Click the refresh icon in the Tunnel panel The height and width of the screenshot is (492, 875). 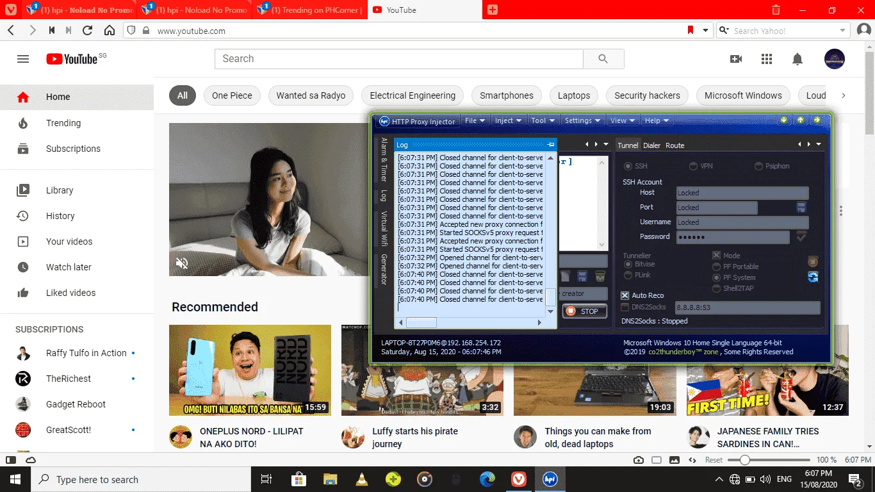(x=813, y=277)
